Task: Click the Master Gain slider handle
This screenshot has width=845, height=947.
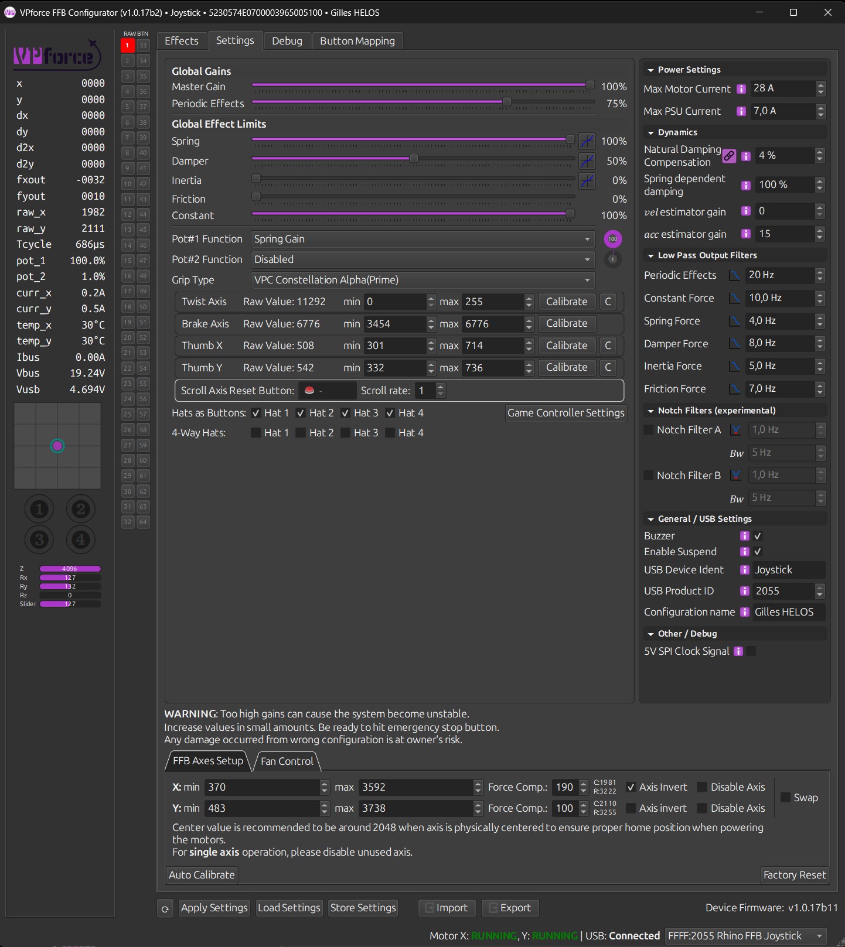Action: coord(590,85)
